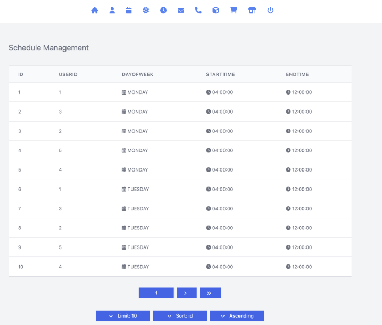This screenshot has height=325, width=382.
Task: Expand the Ascending order dropdown
Action: click(x=237, y=315)
